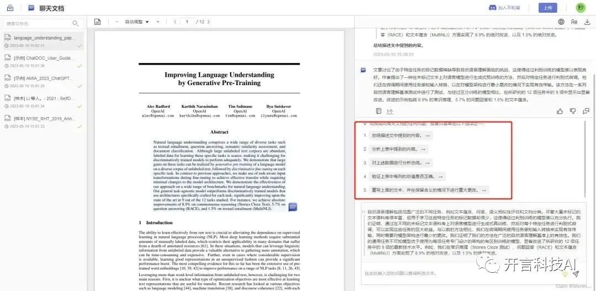This screenshot has height=291, width=596.
Task: Click the download chat icon
Action: point(587,22)
